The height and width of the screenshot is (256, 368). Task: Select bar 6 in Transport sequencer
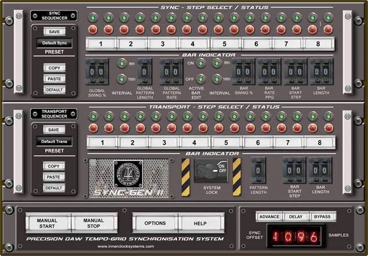pyautogui.click(x=258, y=142)
